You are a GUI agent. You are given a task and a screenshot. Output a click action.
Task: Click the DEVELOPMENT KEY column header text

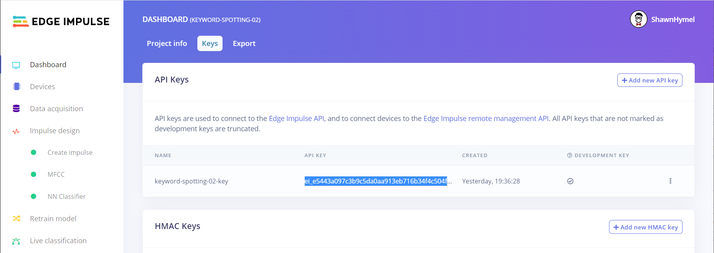coord(602,155)
